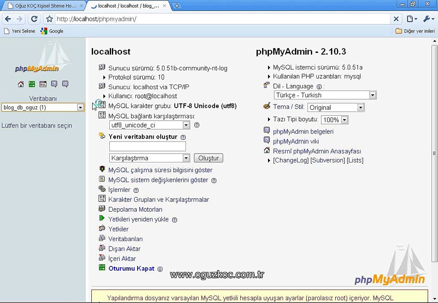Open the utf8_unicode_ci collation dropdown
The height and width of the screenshot is (303, 438).
(149, 125)
